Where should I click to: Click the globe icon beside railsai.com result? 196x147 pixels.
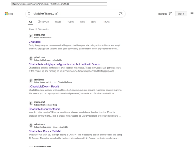[x=31, y=126]
